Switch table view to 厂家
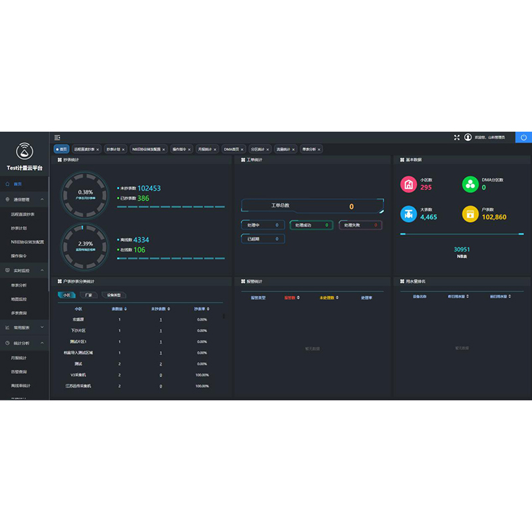Image resolution: width=532 pixels, height=532 pixels. point(88,295)
